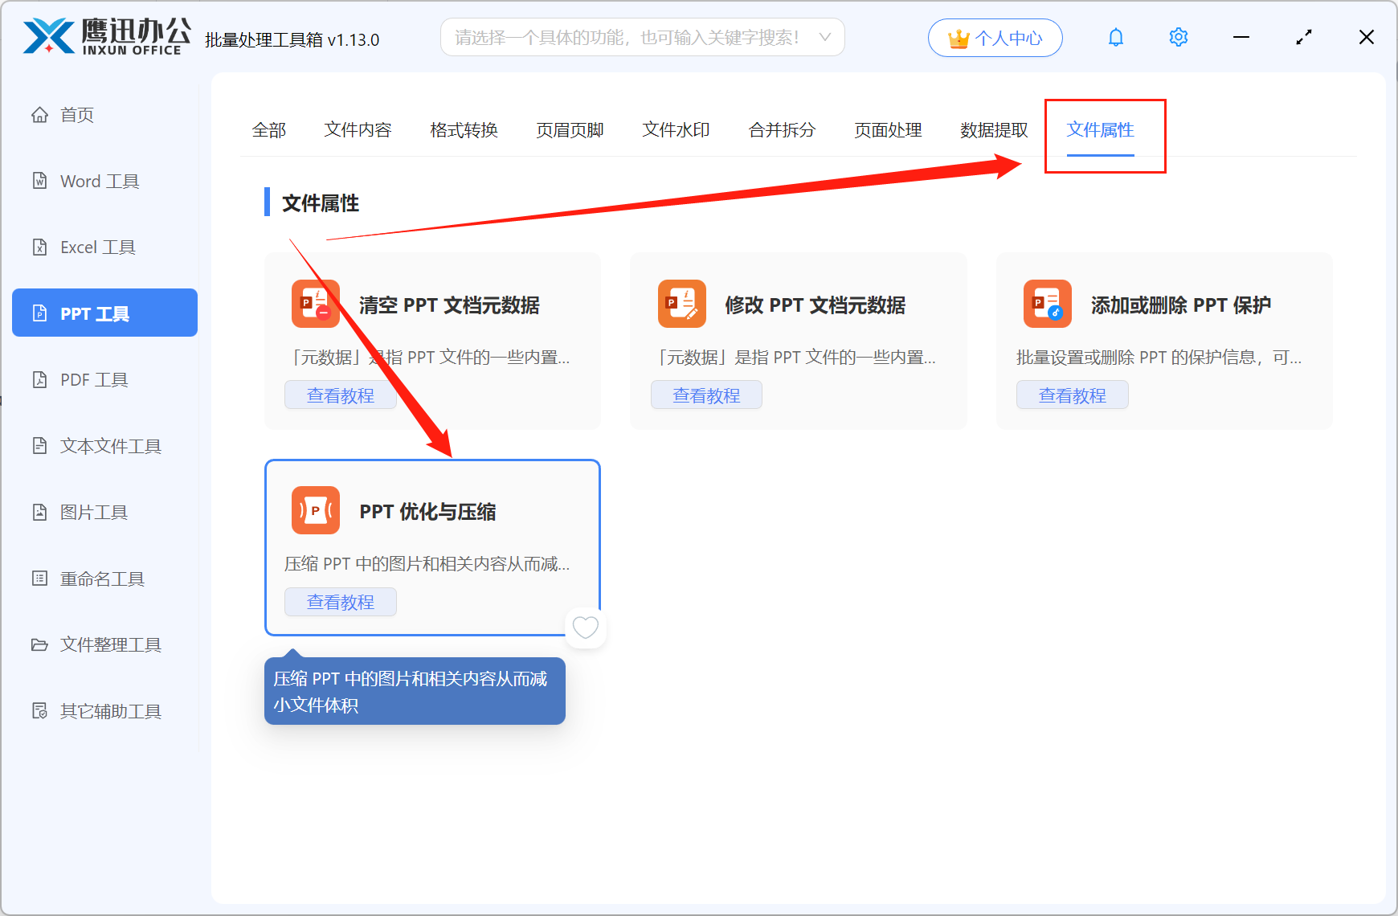Select the 文件整理工具 category
Viewport: 1398px width, 916px height.
click(108, 644)
